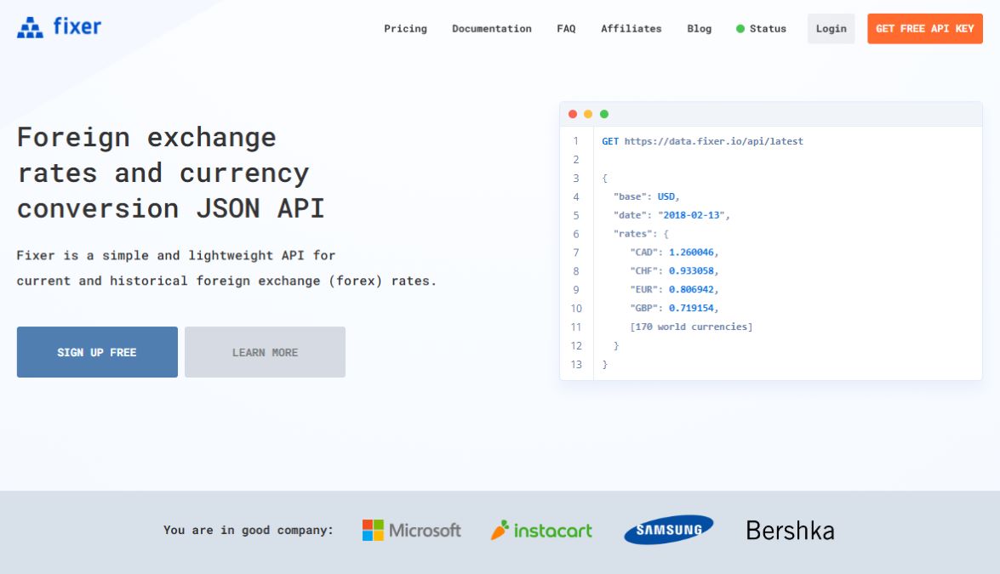Click the Login button
1000x574 pixels.
point(831,28)
